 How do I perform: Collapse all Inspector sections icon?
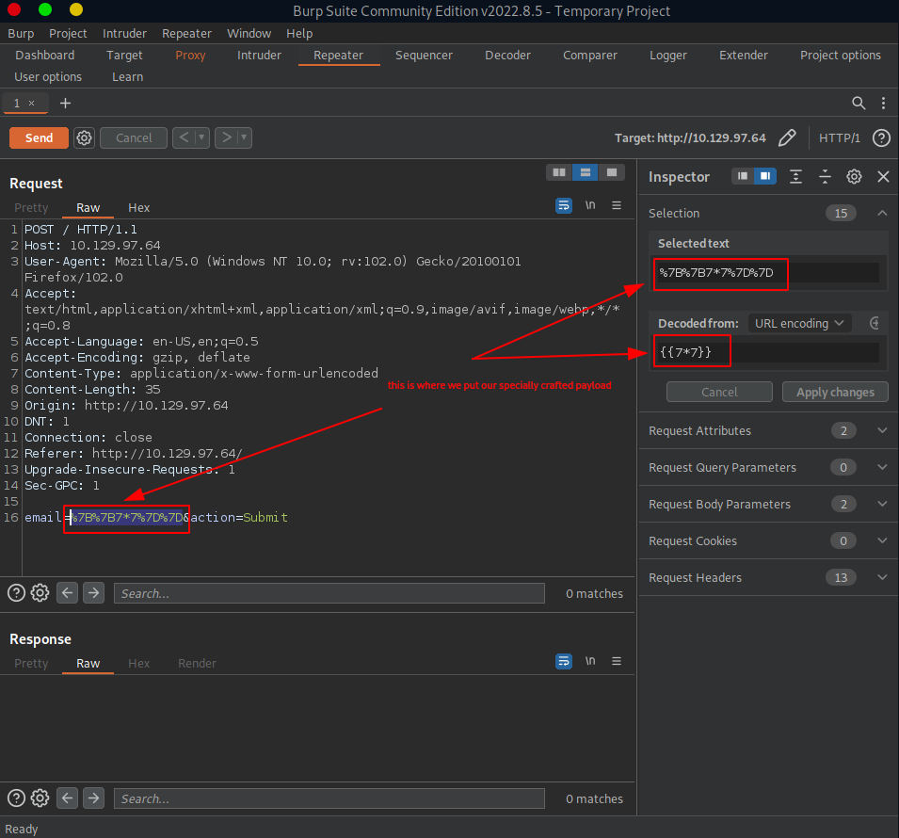tap(825, 176)
